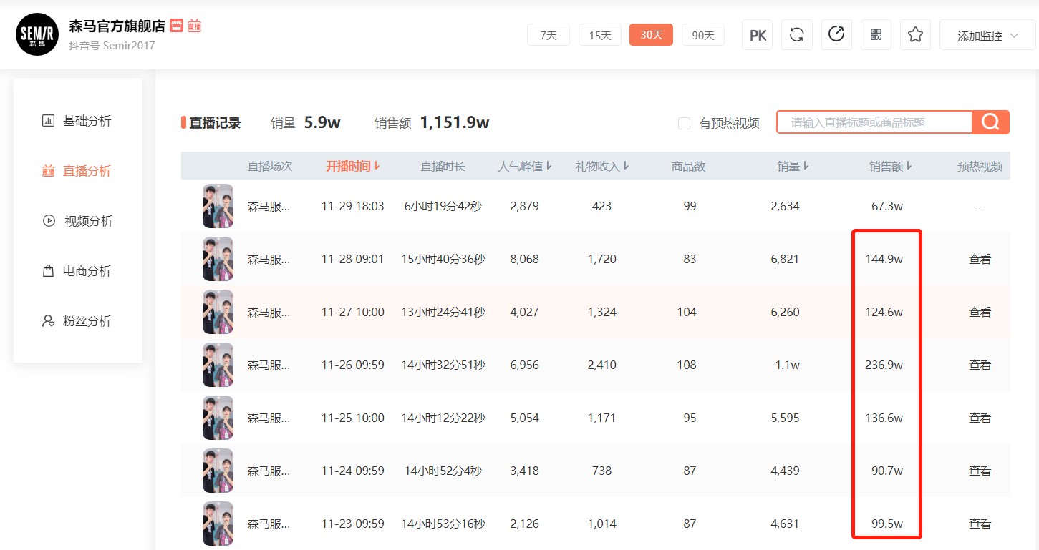Sort by 销量 column header
Screen dimensions: 1039x550
793,166
